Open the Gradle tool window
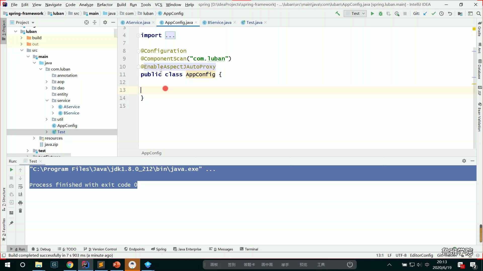 pyautogui.click(x=480, y=29)
